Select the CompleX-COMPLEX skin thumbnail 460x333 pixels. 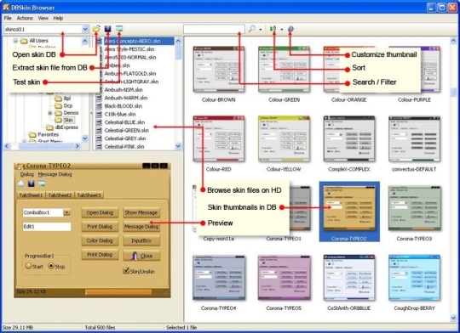click(348, 139)
